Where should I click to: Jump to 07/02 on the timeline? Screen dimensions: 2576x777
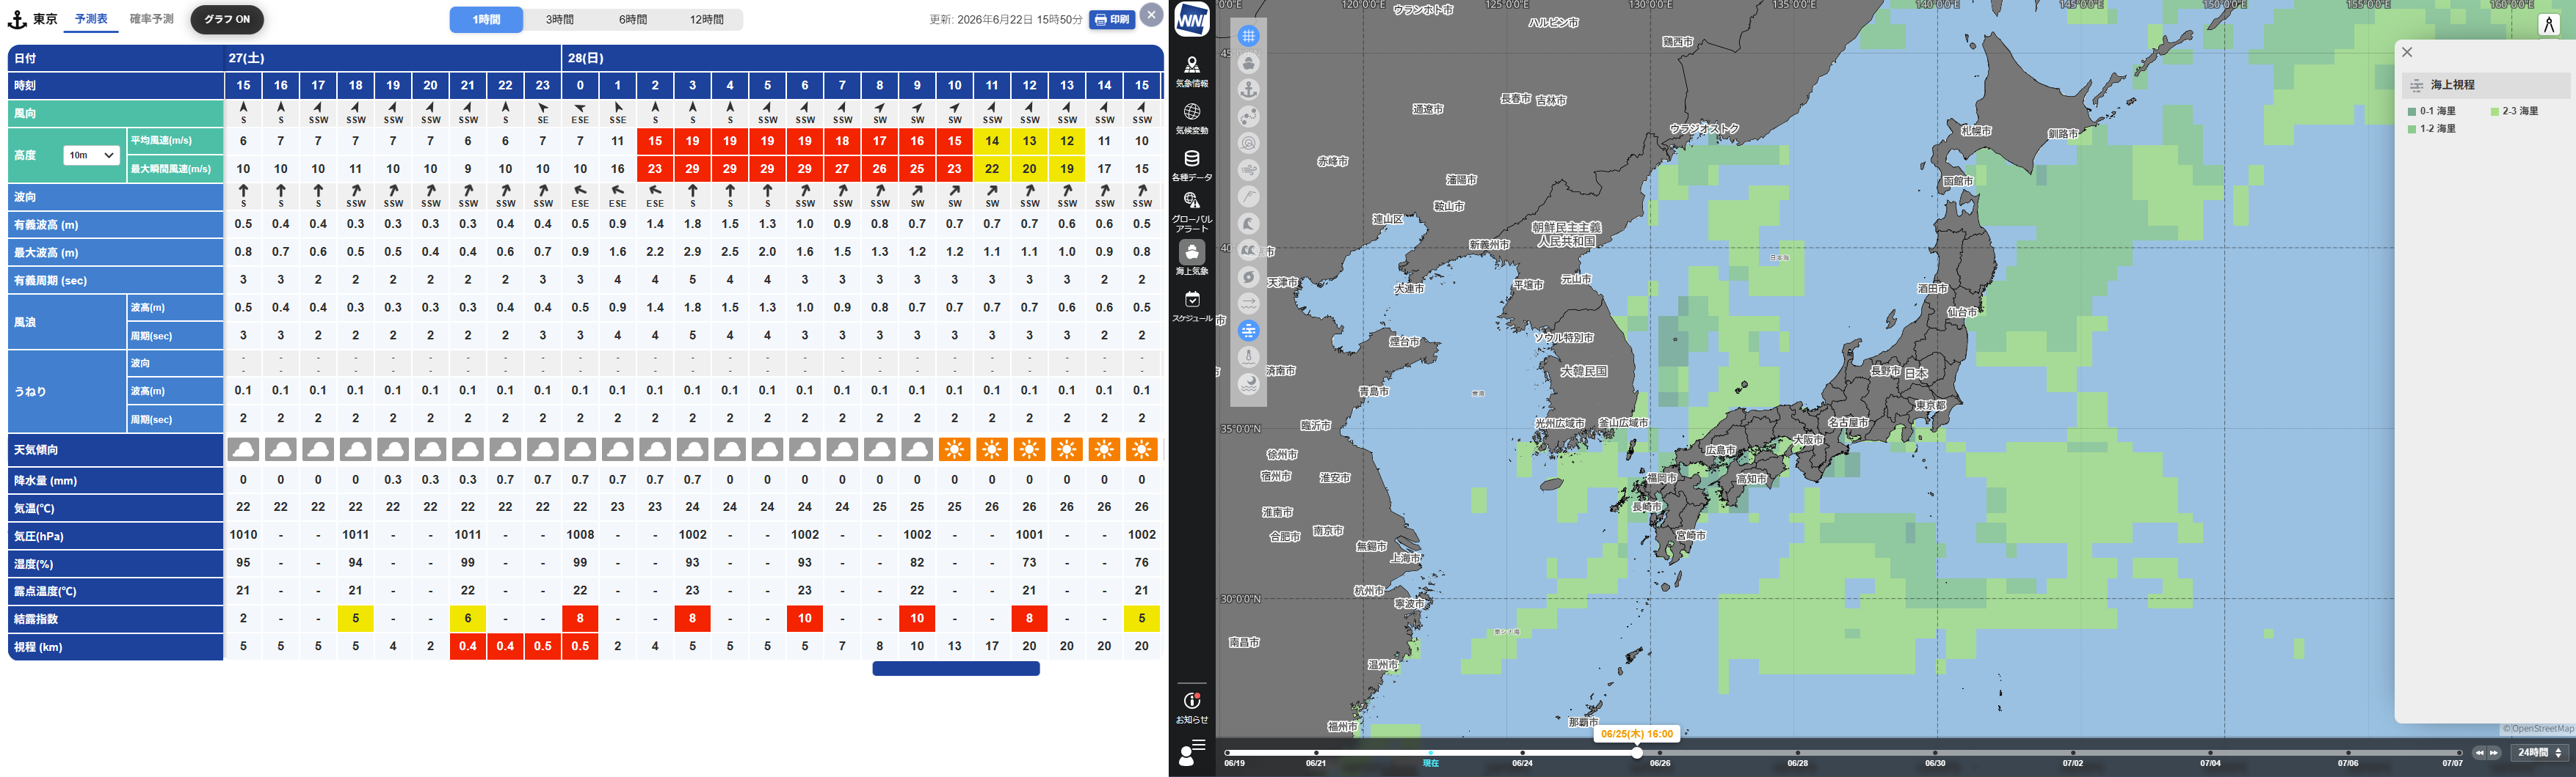point(2072,763)
